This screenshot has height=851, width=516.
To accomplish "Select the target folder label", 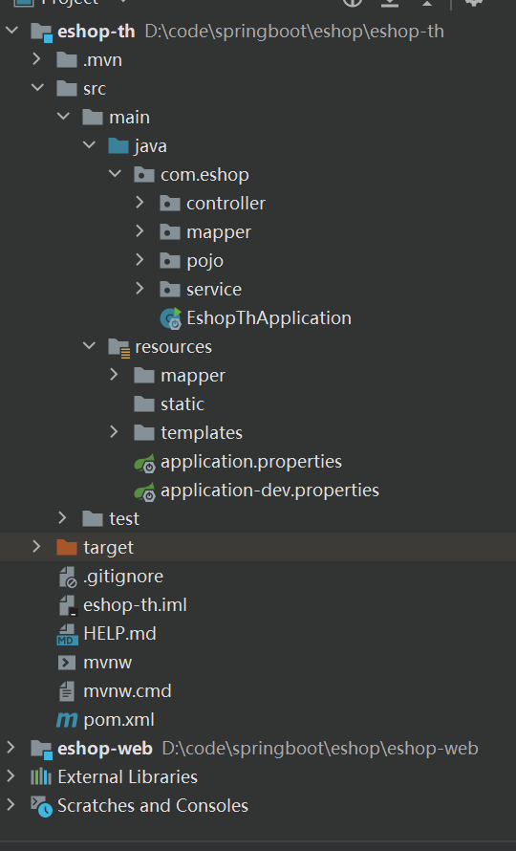I will click(109, 548).
